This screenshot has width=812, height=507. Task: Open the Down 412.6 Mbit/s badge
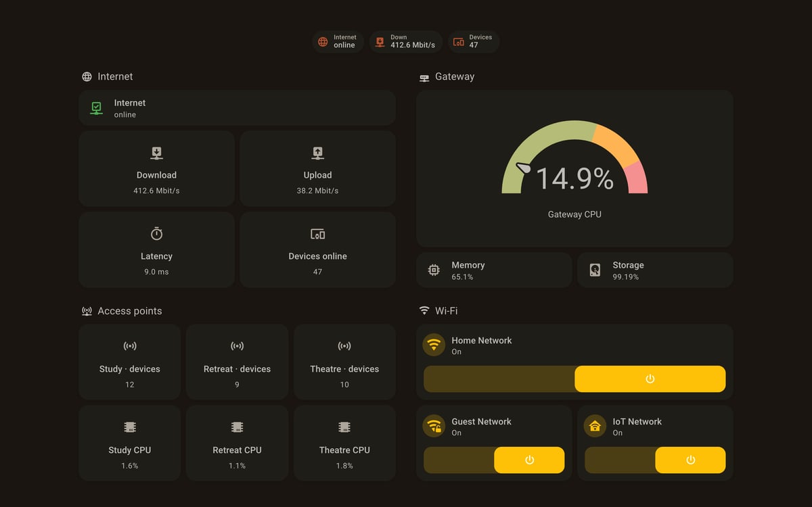point(406,42)
